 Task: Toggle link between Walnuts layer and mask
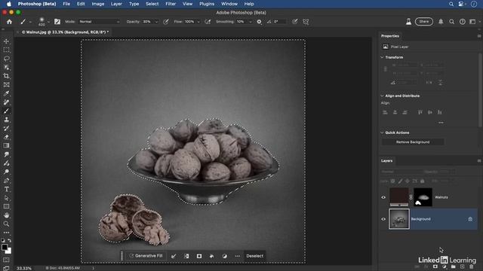[411, 197]
